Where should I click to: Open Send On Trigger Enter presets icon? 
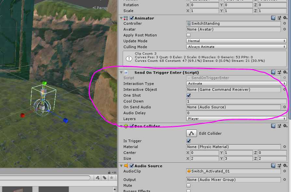pyautogui.click(x=279, y=72)
